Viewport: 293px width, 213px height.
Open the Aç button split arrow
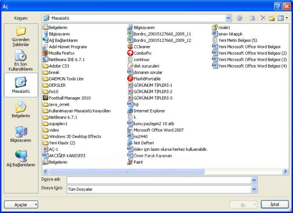(255, 205)
